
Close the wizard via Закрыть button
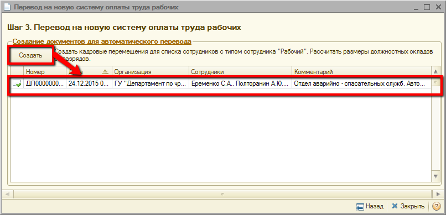tap(408, 207)
